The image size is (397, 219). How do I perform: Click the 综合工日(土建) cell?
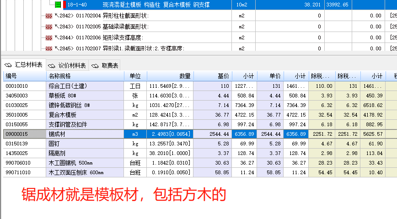(x=85, y=86)
